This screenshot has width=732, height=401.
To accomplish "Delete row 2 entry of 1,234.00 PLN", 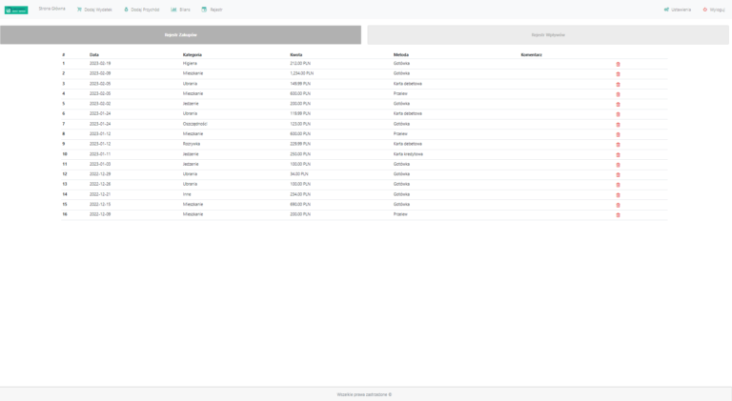I will 618,74.
